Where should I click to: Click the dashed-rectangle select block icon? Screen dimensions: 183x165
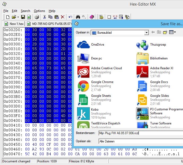(x=109, y=17)
